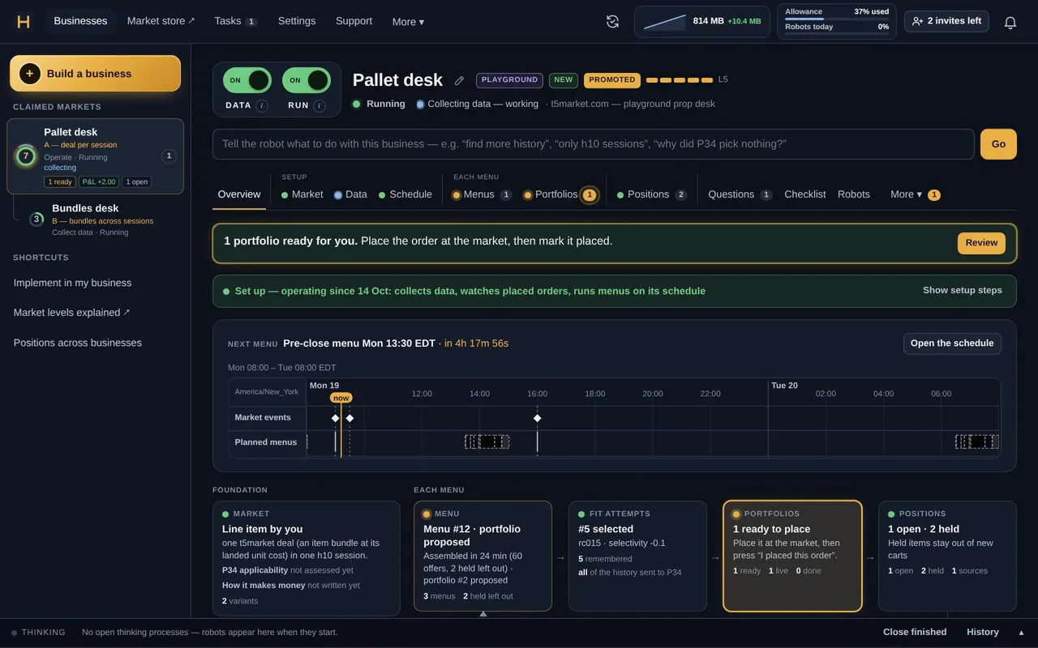Open the Menu #12 portfolio proposed card
The height and width of the screenshot is (648, 1038).
tap(483, 556)
